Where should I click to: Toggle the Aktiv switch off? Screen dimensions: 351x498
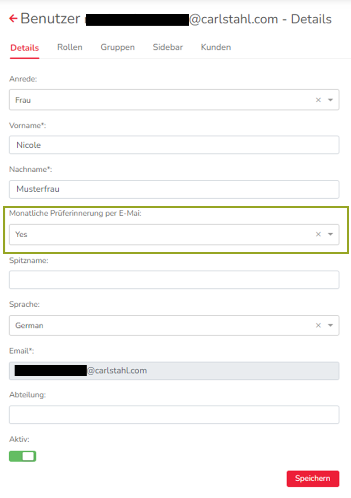[x=23, y=456]
